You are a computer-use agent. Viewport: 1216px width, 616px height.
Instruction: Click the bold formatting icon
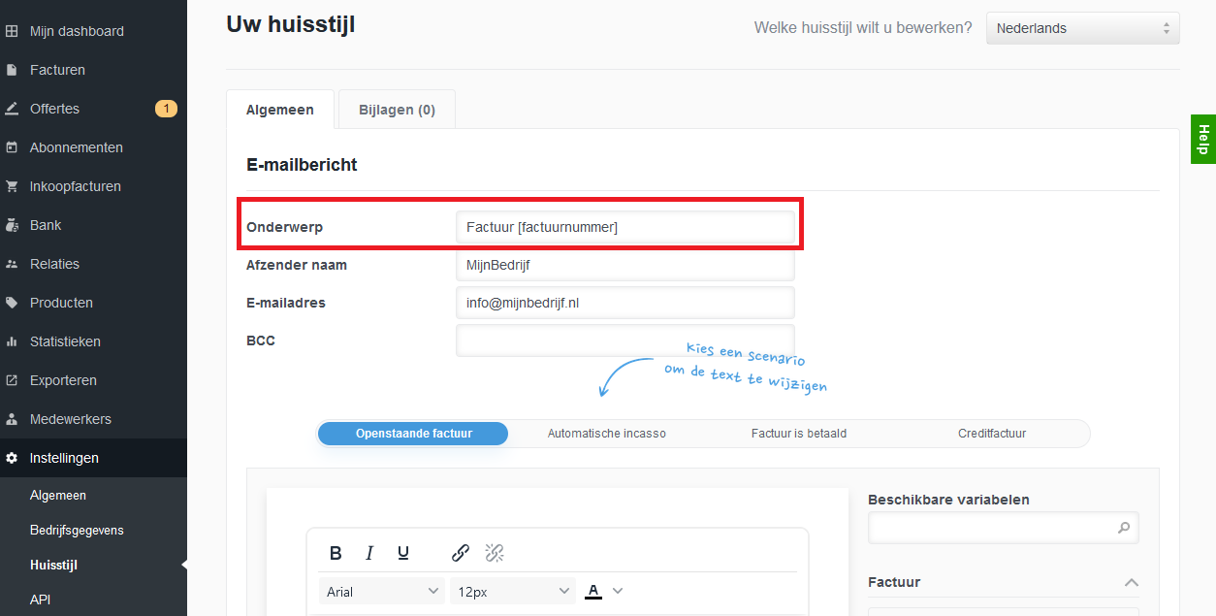coord(336,553)
